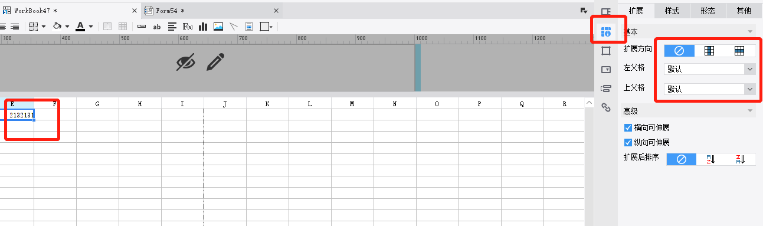Click the tab list arrow icon
The width and height of the screenshot is (763, 226).
(584, 10)
